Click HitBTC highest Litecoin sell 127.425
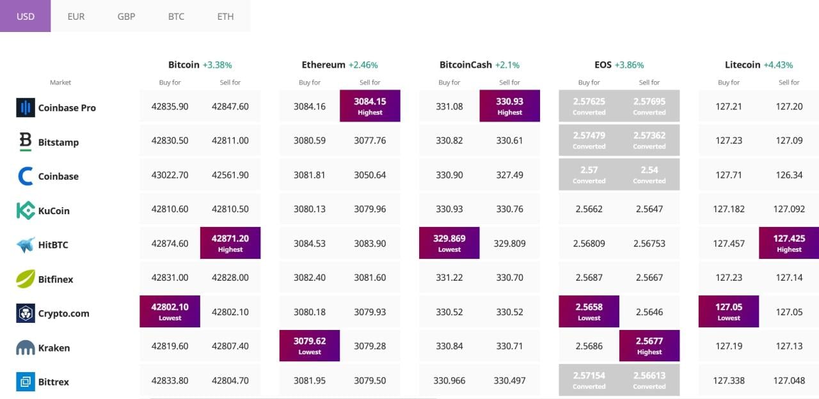This screenshot has width=819, height=399. click(x=789, y=242)
